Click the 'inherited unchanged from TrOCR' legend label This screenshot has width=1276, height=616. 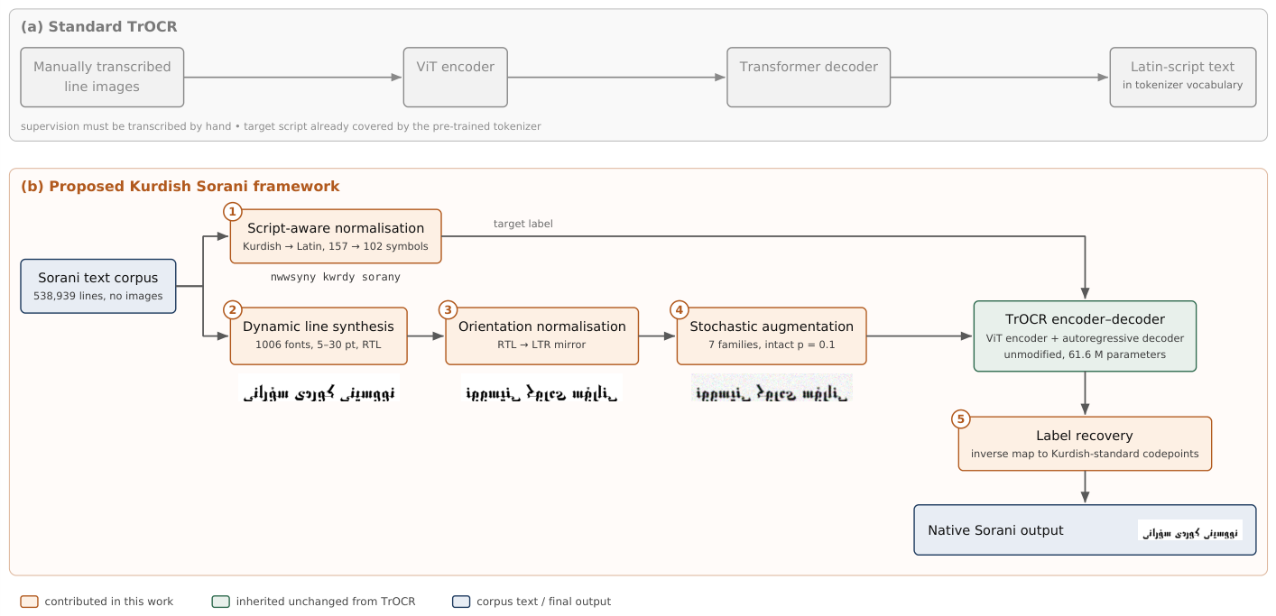point(326,602)
